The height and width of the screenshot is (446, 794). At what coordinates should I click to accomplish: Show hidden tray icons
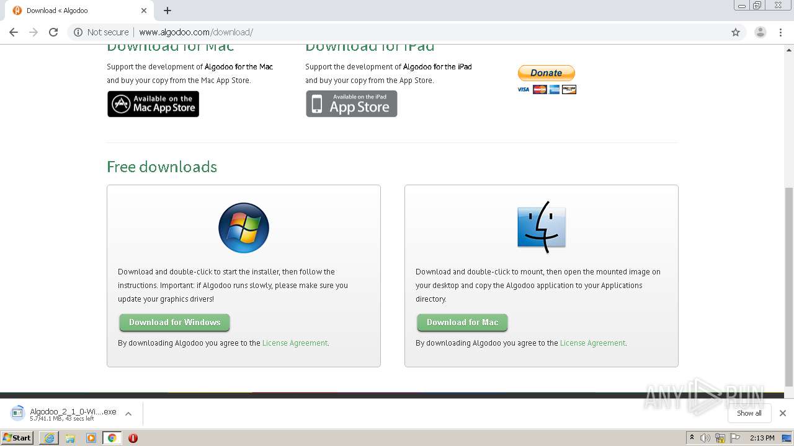click(692, 438)
